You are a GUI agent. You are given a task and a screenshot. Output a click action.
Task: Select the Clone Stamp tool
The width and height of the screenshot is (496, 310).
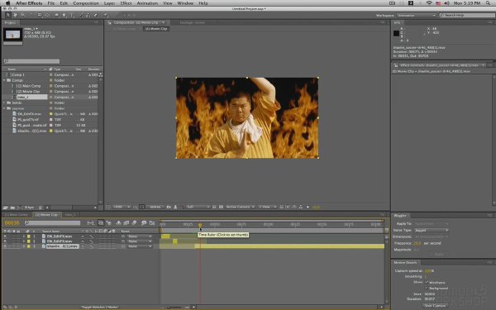[88, 15]
